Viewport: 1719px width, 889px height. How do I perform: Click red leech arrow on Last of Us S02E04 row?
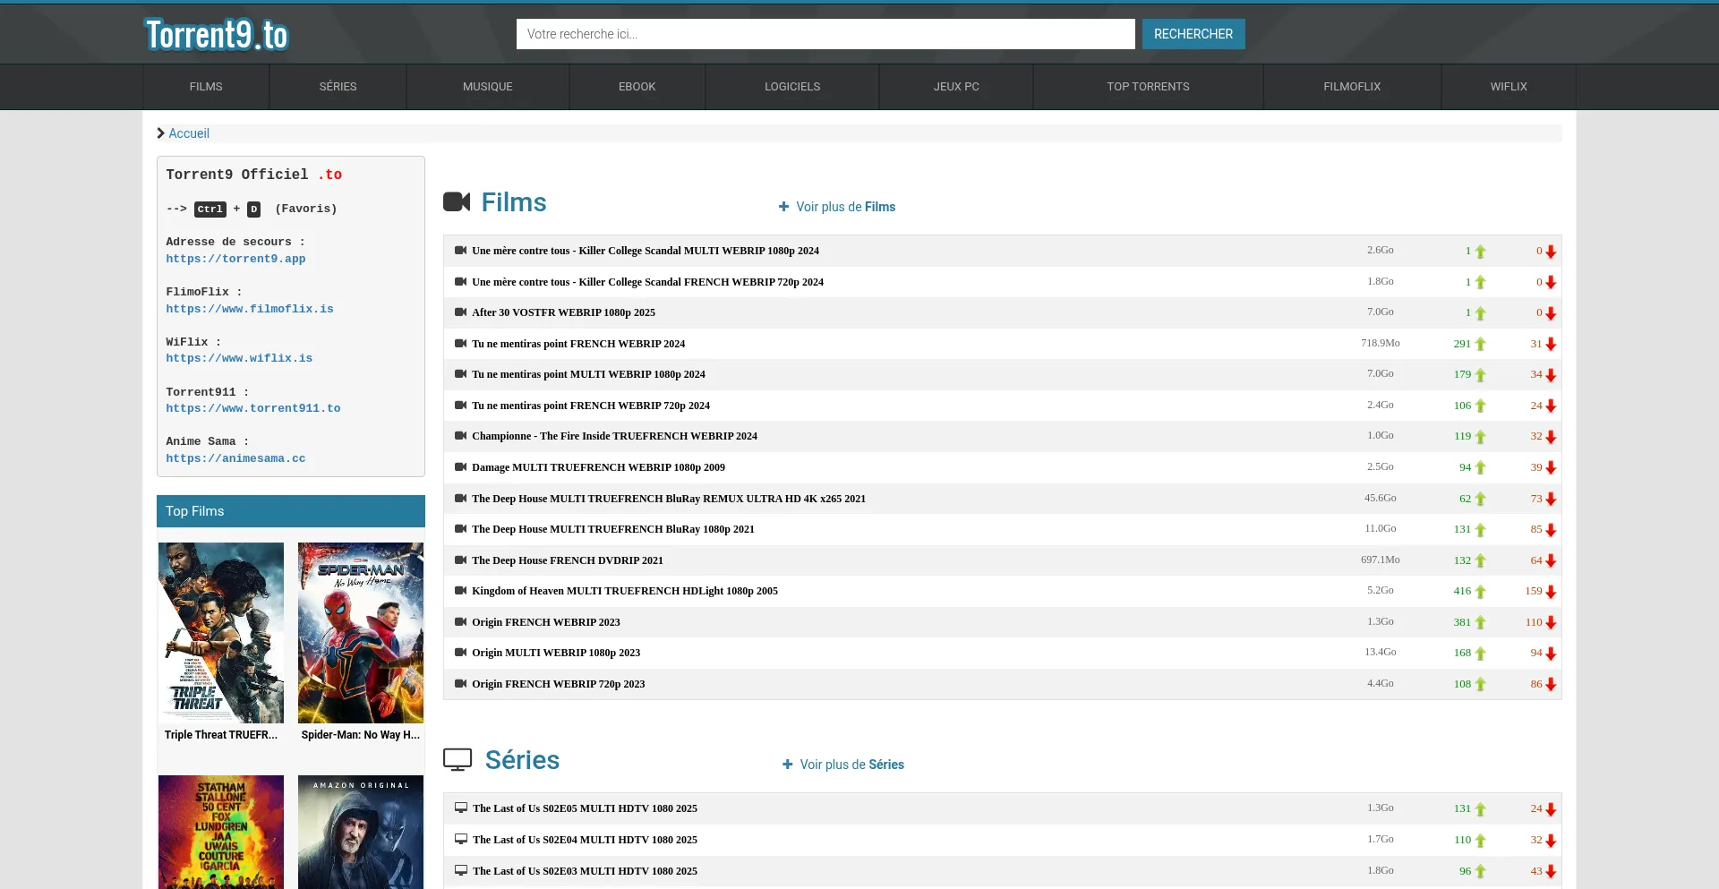[1552, 841]
